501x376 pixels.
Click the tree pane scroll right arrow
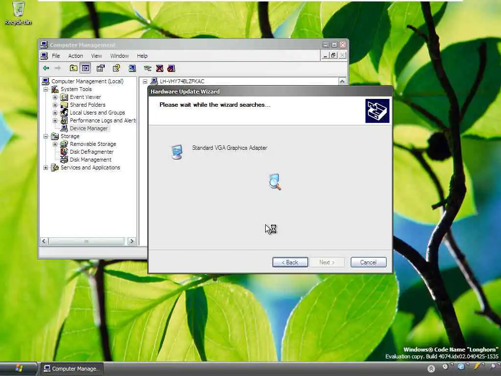132,241
